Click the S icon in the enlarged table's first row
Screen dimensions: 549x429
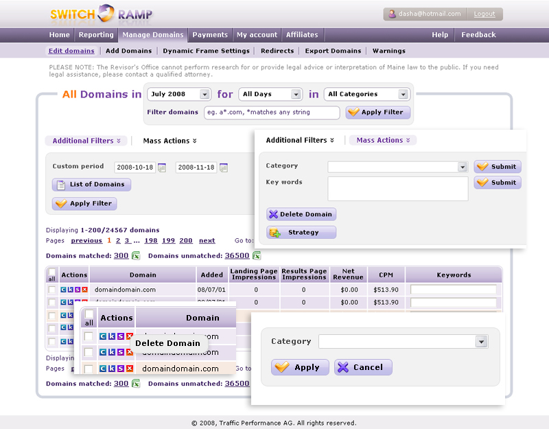(121, 336)
